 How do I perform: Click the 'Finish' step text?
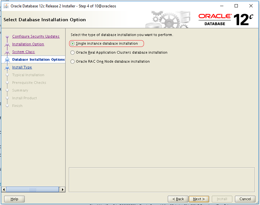click(17, 106)
